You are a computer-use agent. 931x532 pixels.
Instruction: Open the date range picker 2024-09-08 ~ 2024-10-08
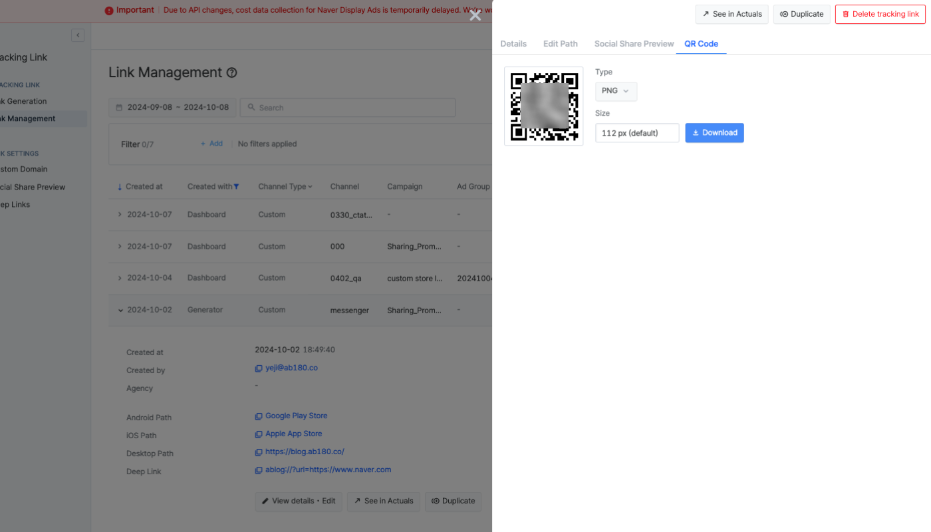point(172,108)
